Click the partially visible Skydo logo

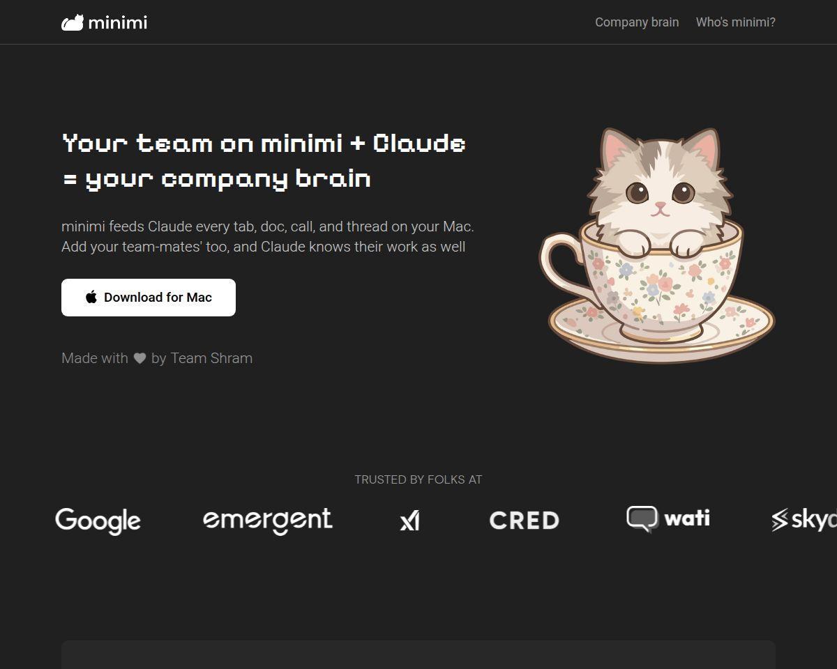tap(804, 520)
